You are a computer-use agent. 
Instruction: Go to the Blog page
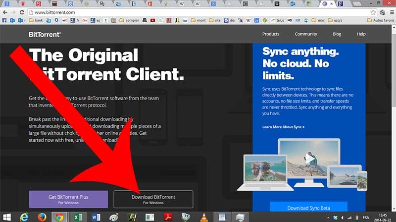click(337, 34)
